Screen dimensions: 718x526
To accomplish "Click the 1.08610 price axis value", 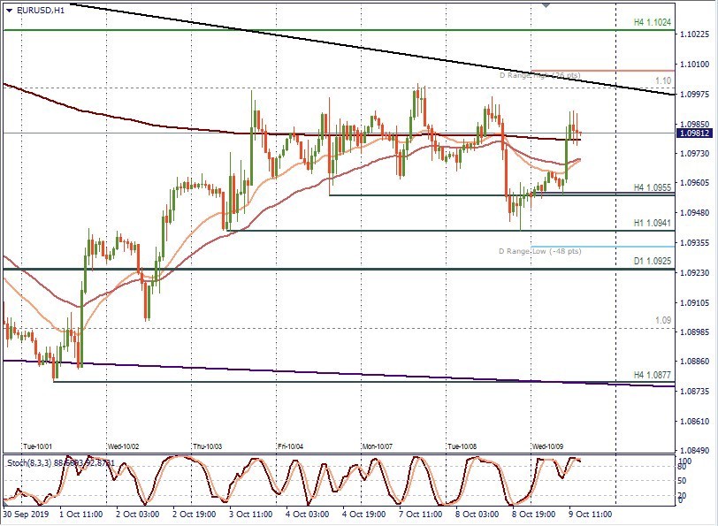I will 695,421.
